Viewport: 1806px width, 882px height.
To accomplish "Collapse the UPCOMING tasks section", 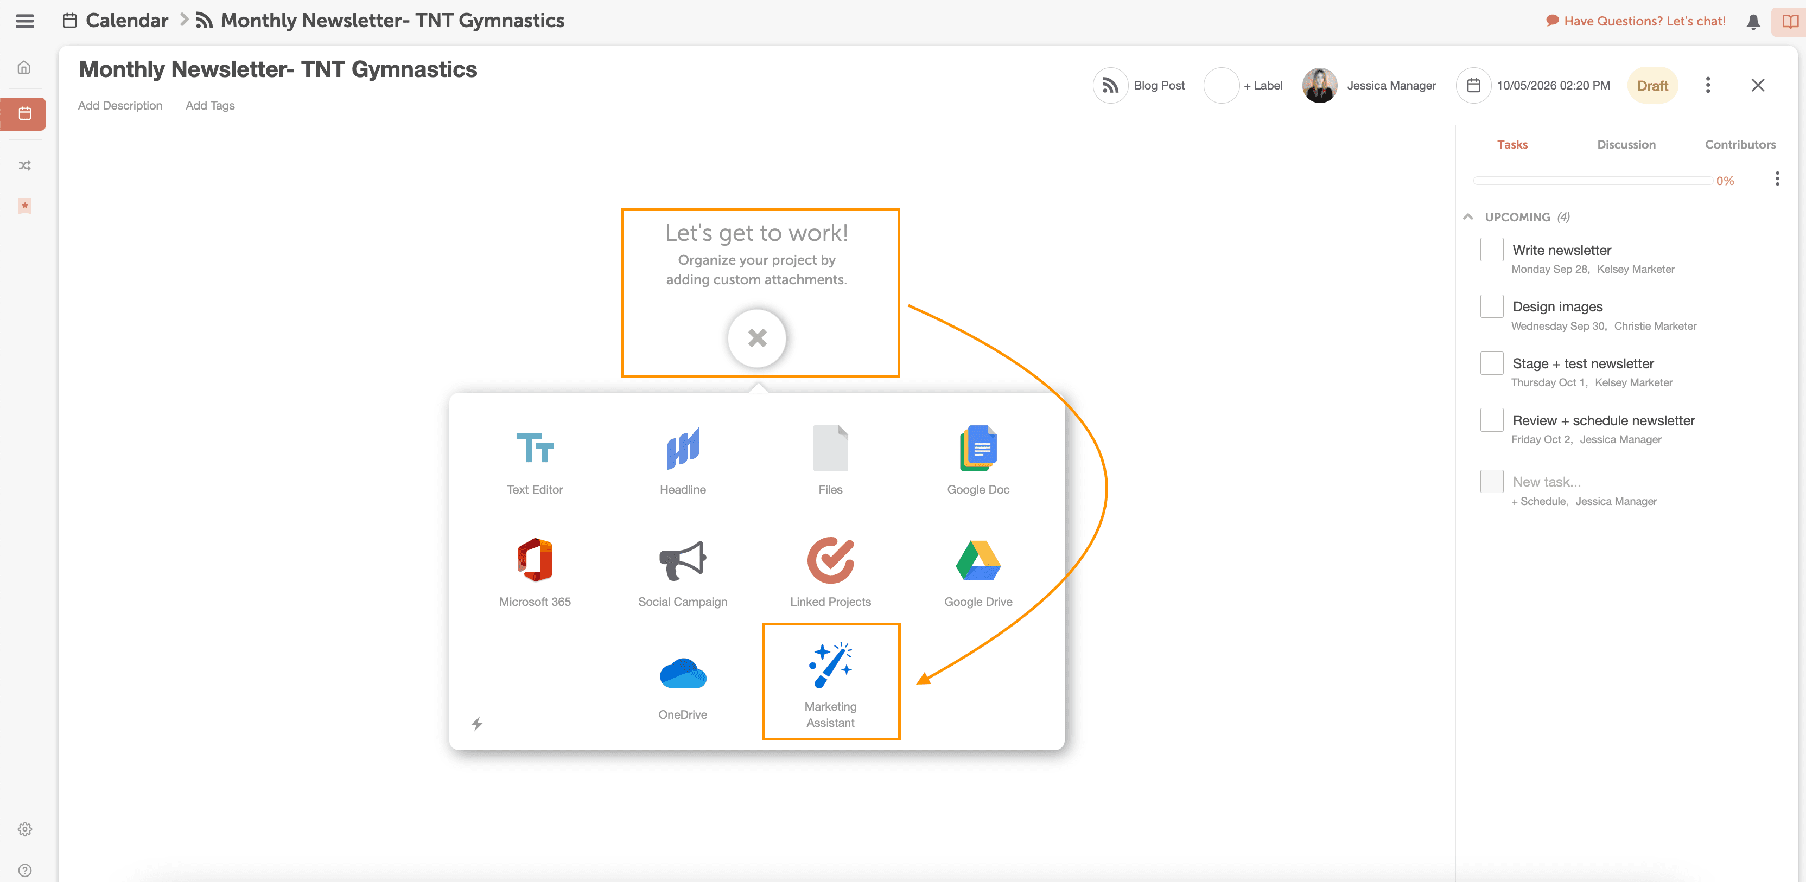I will 1468,216.
